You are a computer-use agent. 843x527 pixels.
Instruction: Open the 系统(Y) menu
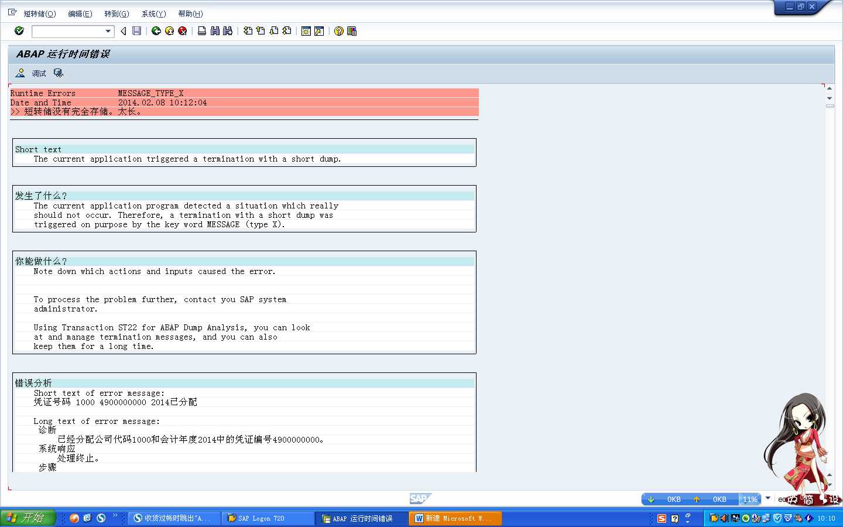153,13
